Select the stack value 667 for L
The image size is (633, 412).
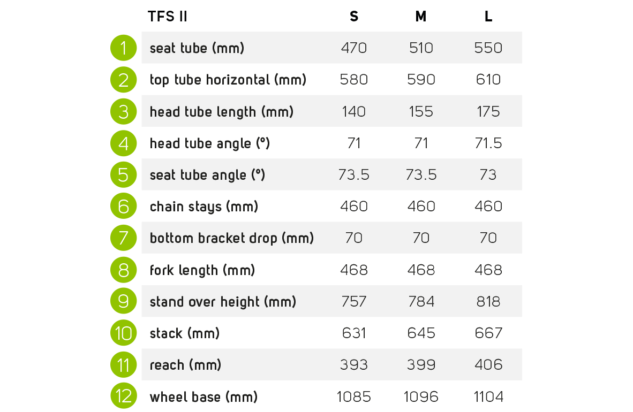[488, 333]
